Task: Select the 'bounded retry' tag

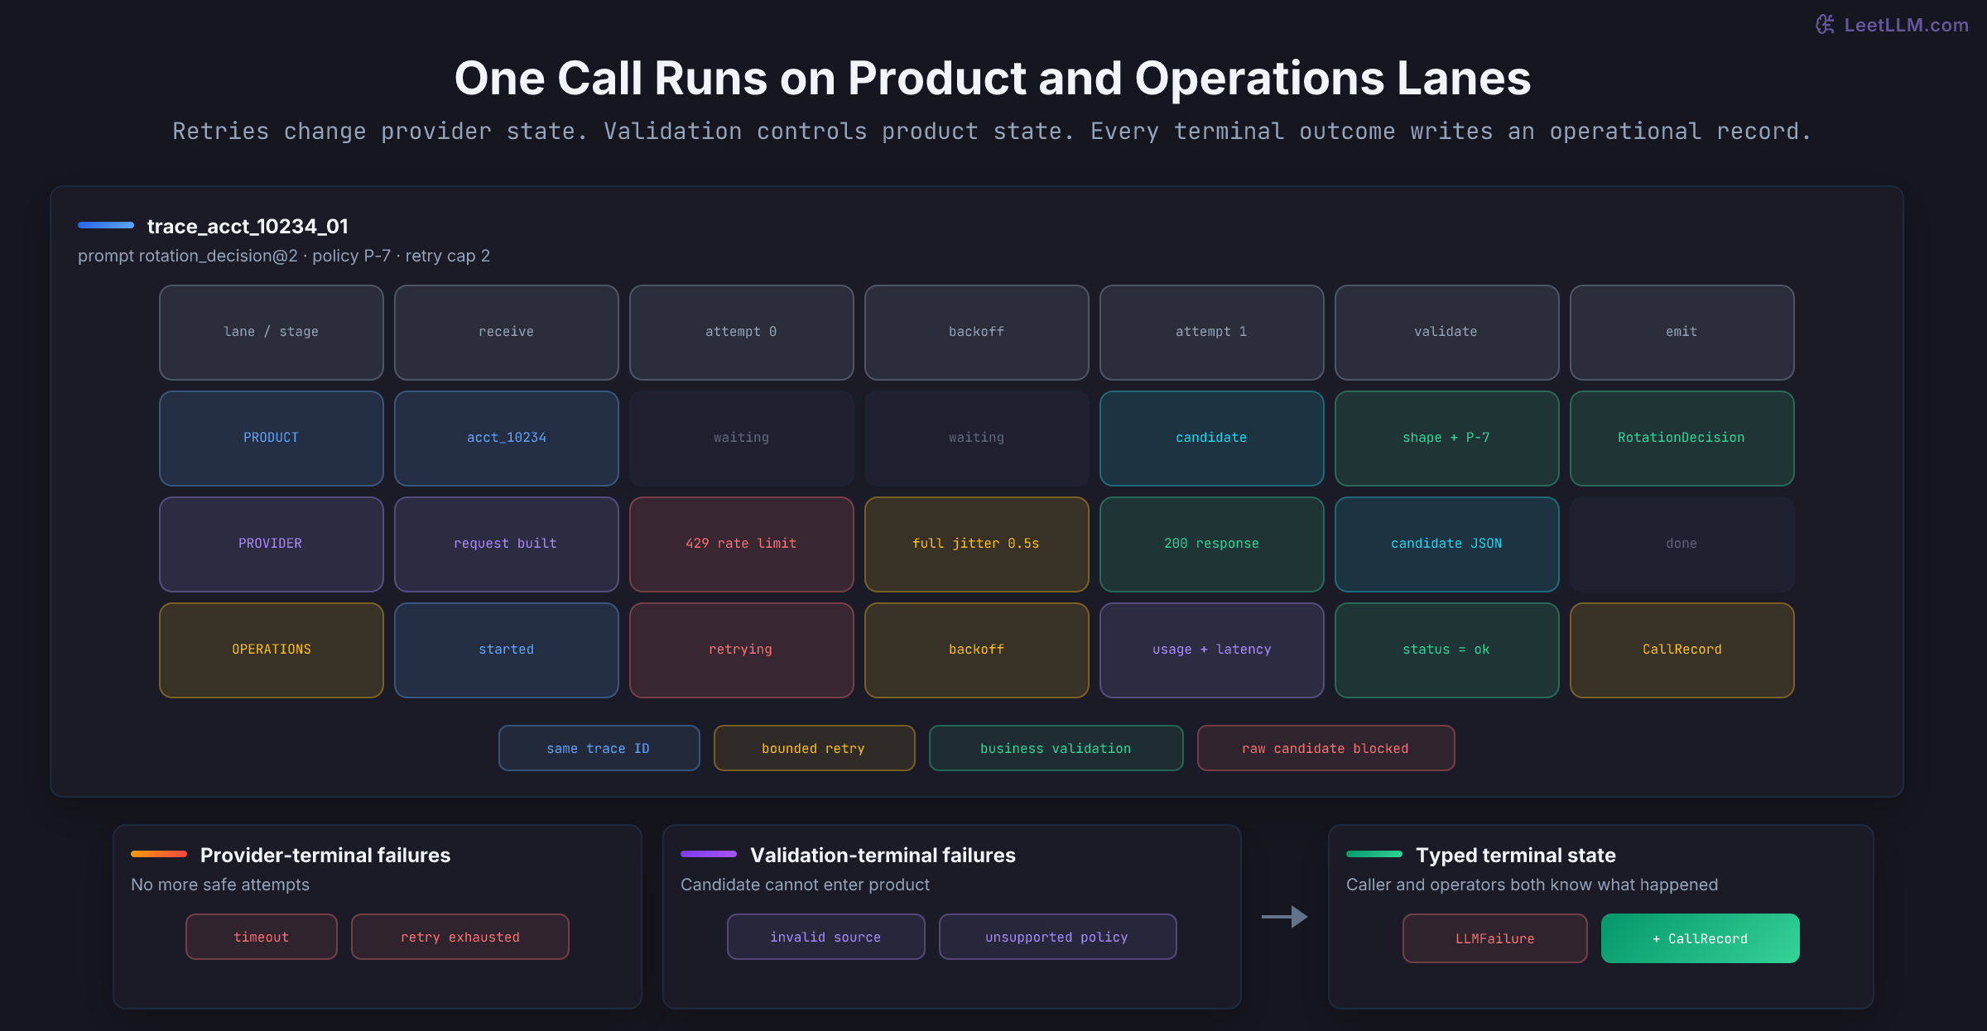Action: click(x=815, y=748)
